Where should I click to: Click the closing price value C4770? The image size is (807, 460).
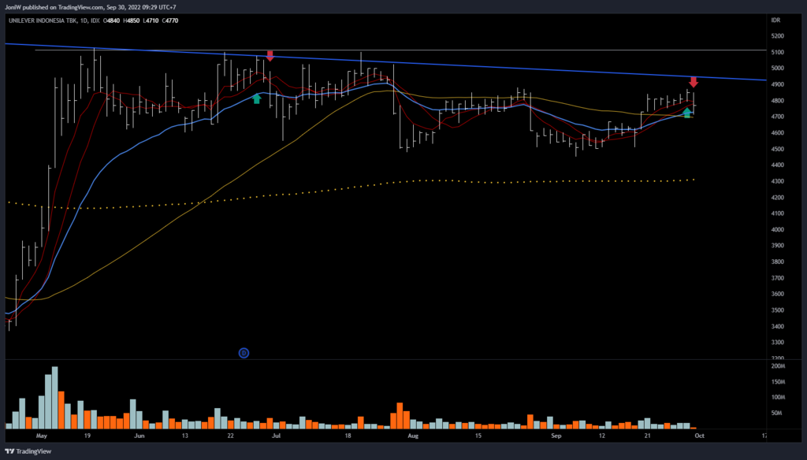click(x=170, y=20)
